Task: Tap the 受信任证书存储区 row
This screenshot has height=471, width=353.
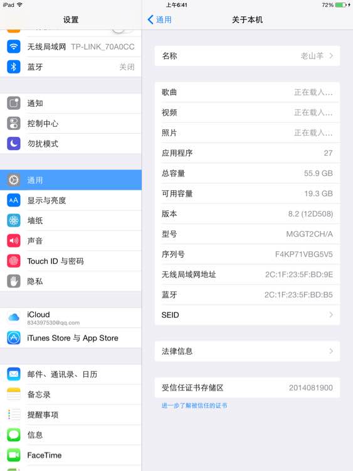Action: point(247,387)
